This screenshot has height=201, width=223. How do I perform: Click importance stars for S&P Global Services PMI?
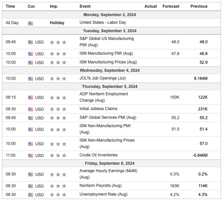click(58, 118)
